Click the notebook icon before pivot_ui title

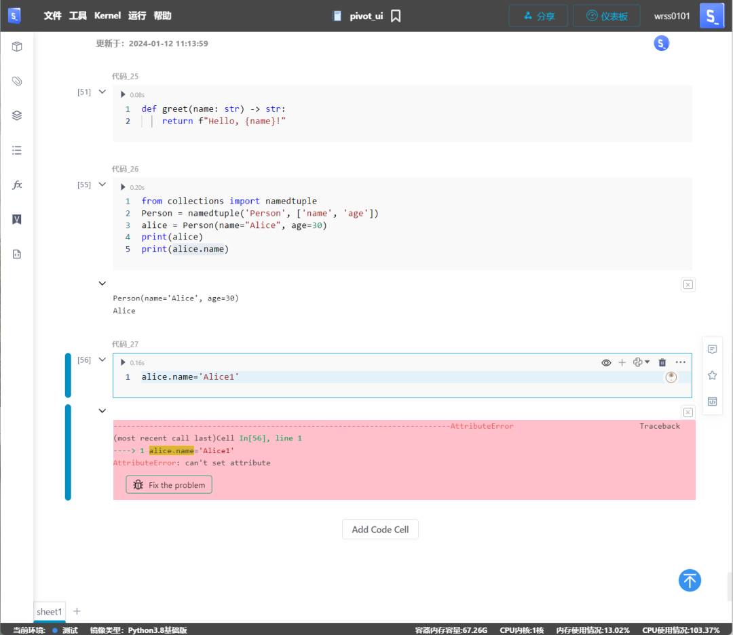(x=337, y=16)
